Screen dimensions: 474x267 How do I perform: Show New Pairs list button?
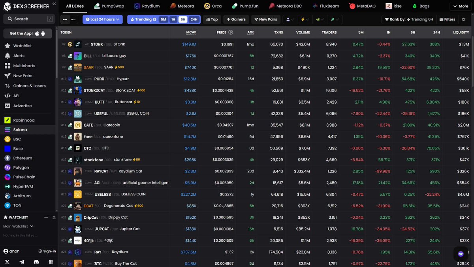(266, 19)
